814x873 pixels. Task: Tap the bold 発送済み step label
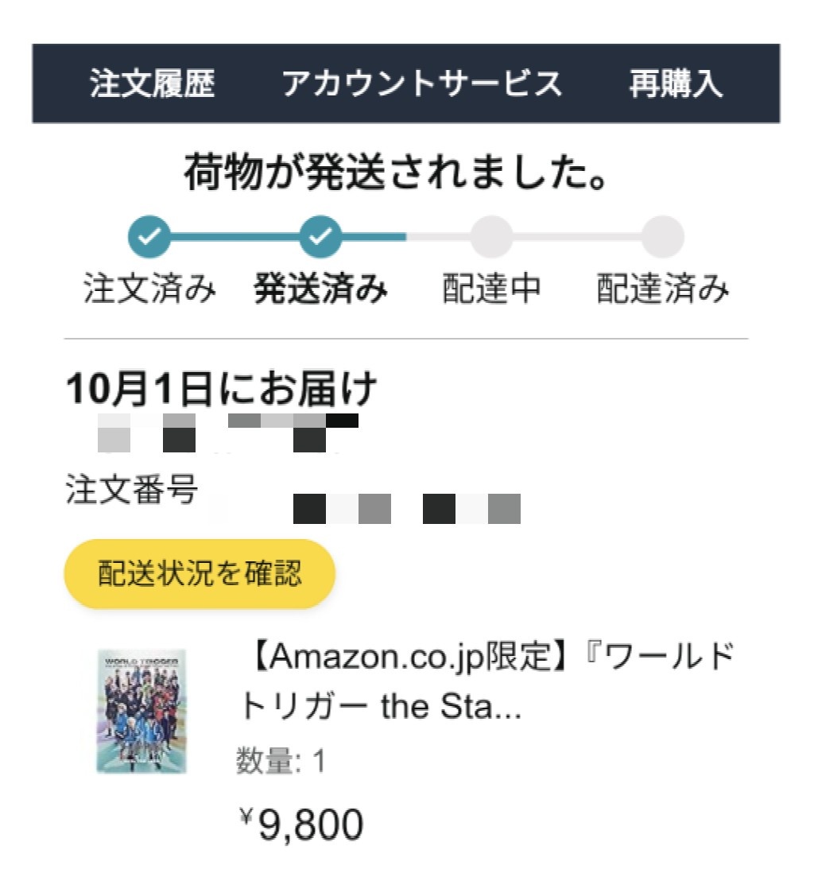pos(321,290)
